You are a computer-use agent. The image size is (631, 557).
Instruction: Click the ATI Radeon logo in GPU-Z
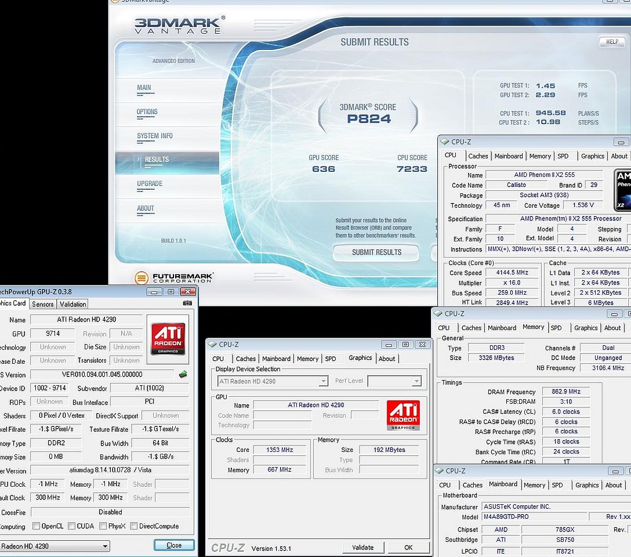coord(168,339)
